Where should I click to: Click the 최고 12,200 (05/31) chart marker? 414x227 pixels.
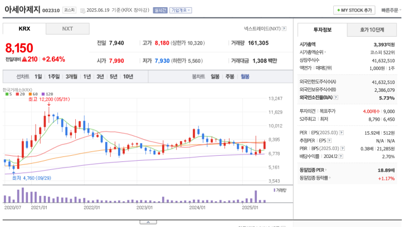(49, 100)
